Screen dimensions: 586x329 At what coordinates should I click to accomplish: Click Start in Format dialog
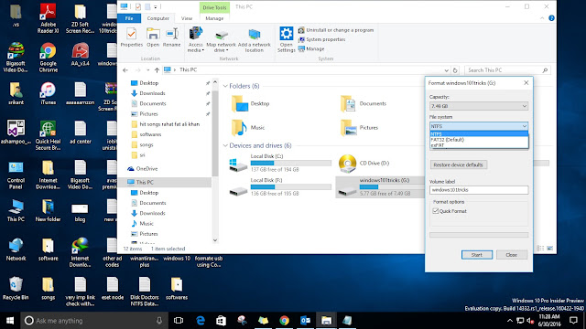click(477, 255)
